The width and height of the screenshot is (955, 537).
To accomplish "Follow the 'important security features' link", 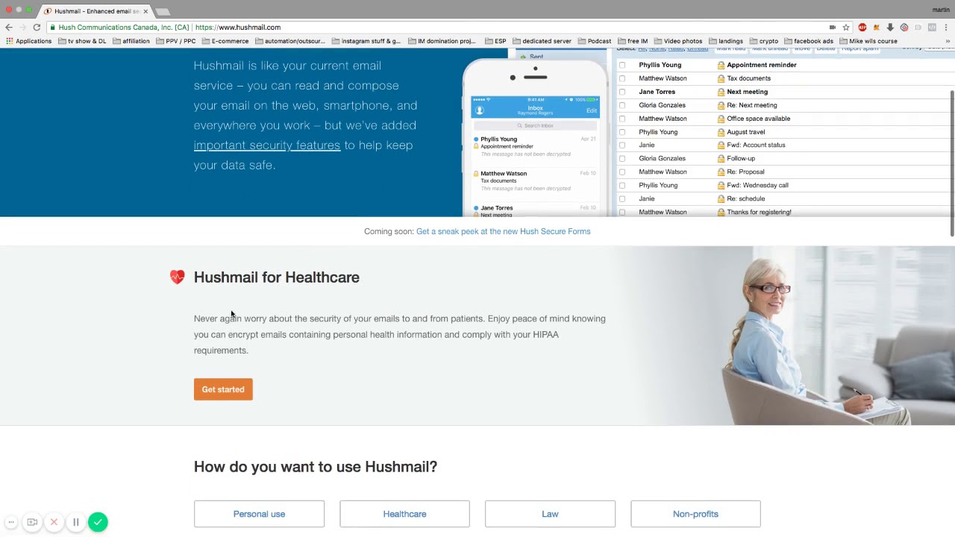I will 267,145.
